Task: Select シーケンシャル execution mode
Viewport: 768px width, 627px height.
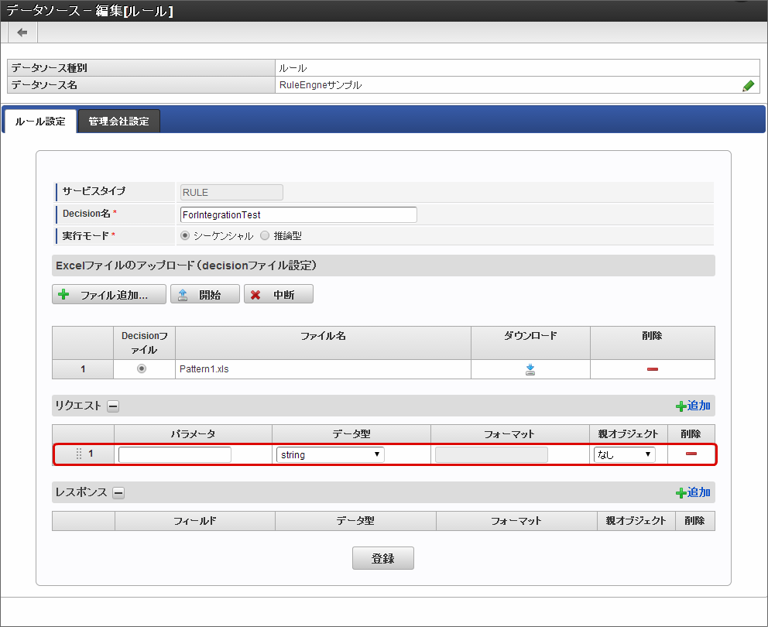Action: pos(185,235)
